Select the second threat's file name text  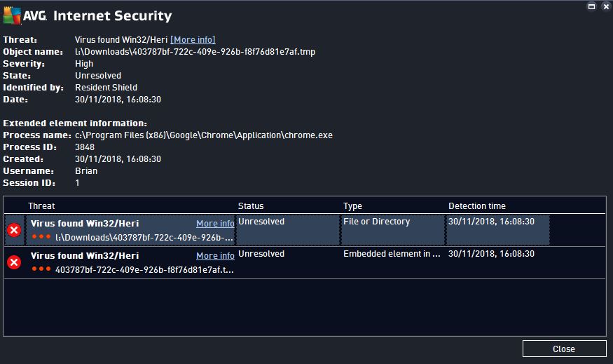click(144, 269)
